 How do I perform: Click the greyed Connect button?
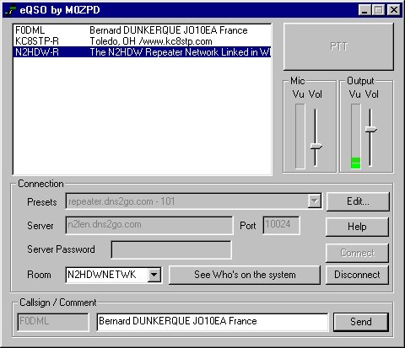357,253
